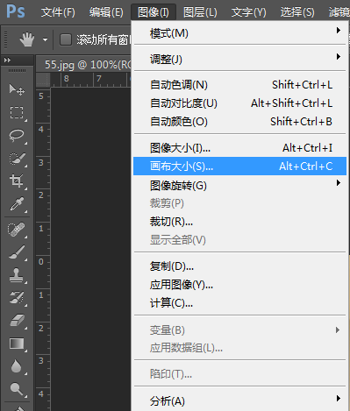Select the Dodge tool
The height and width of the screenshot is (411, 350).
coord(17,389)
